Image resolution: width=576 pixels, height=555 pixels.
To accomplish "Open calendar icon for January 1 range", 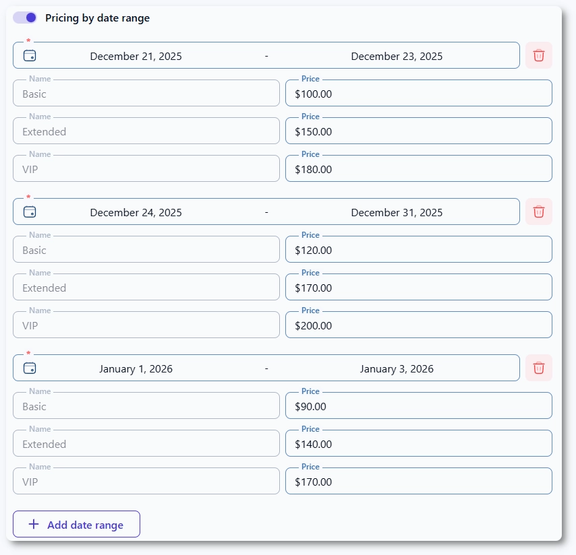I will click(30, 368).
